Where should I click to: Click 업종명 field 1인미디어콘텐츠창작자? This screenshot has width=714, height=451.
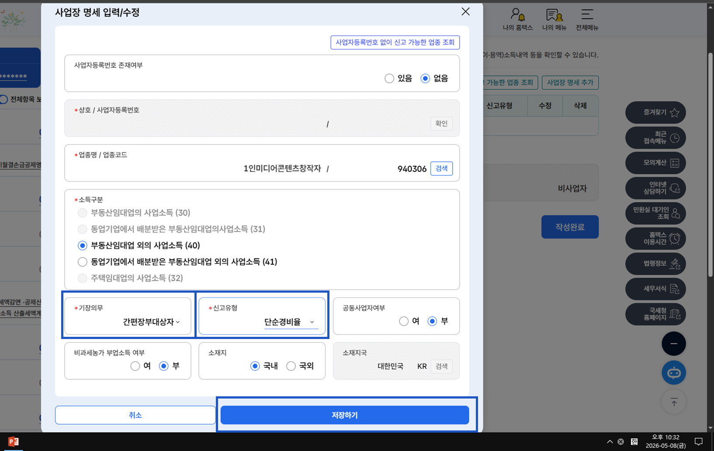coord(282,168)
